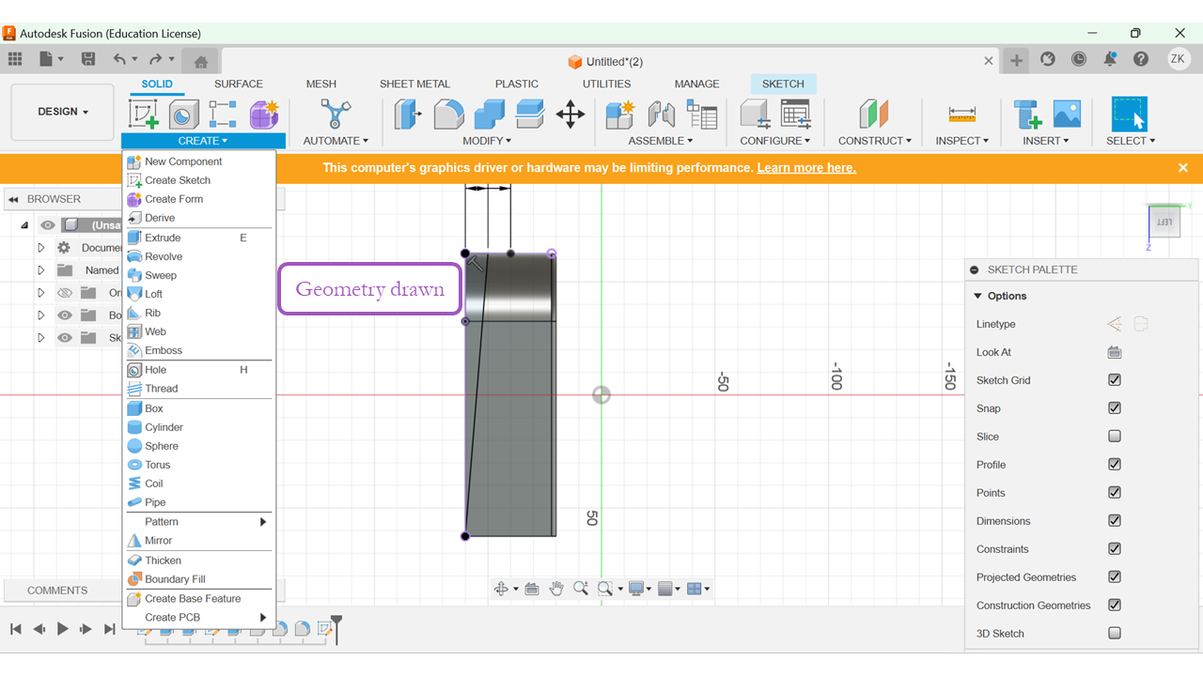Screen dimensions: 1203x676
Task: Click the Data Panel grid icon
Action: pos(15,59)
